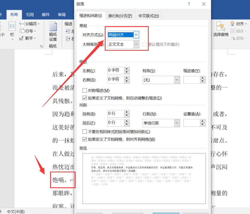Uncheck 如果定义了文档网格，则自动调整右缩进
This screenshot has height=214, width=250.
84,97
